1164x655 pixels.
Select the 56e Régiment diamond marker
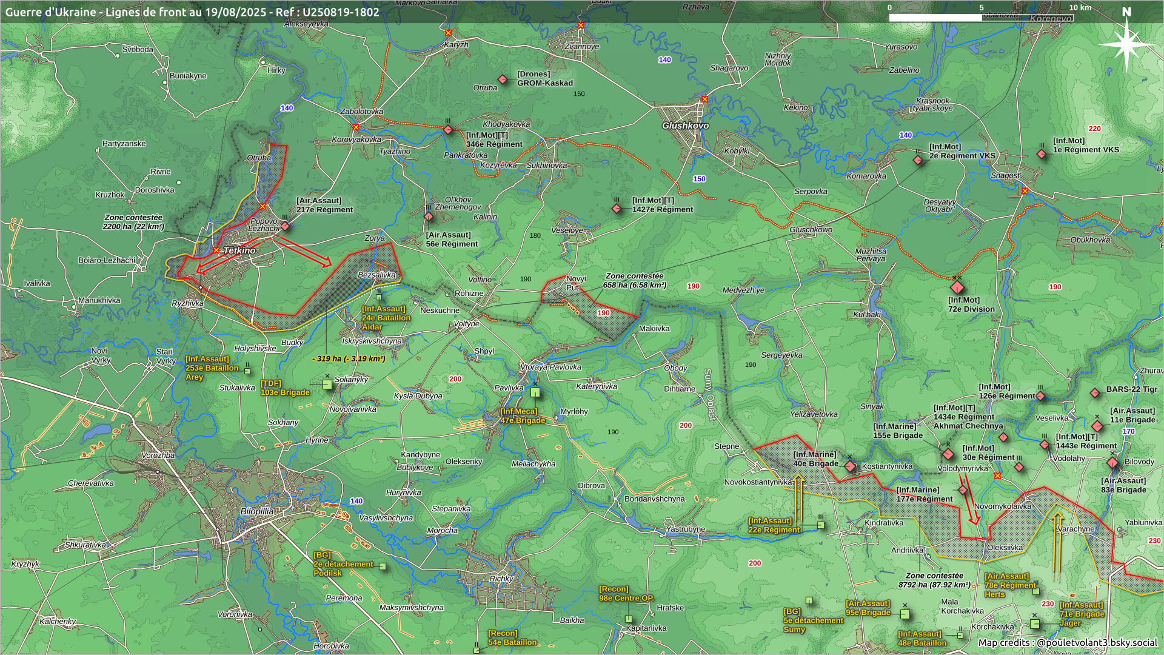[x=429, y=217]
